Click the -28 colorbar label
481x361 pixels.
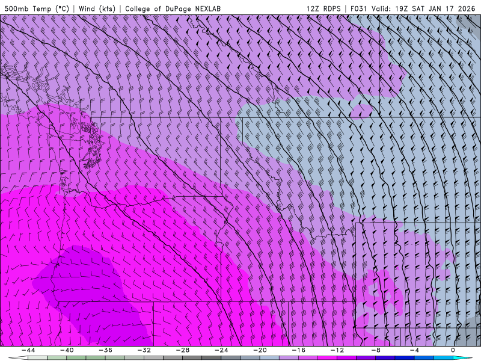(x=183, y=350)
